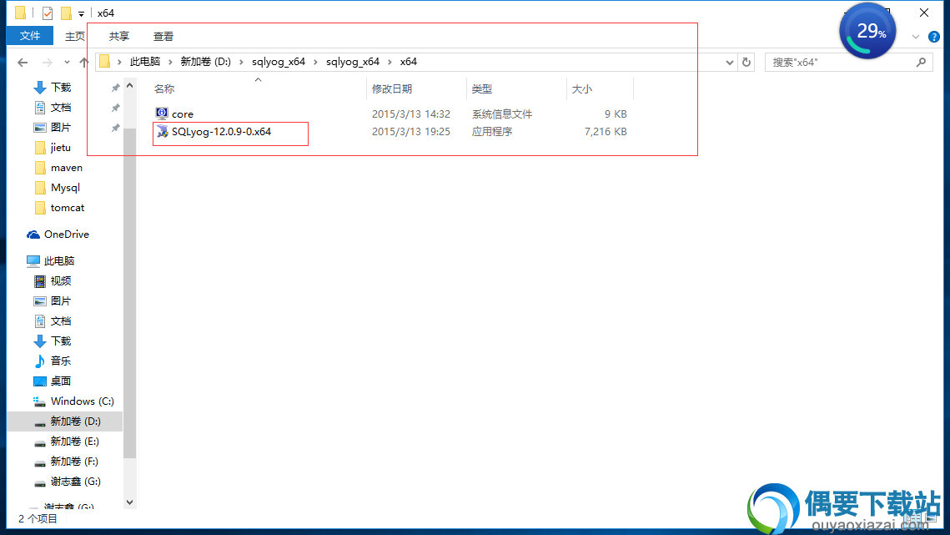Click the magnifier search icon

coord(921,62)
